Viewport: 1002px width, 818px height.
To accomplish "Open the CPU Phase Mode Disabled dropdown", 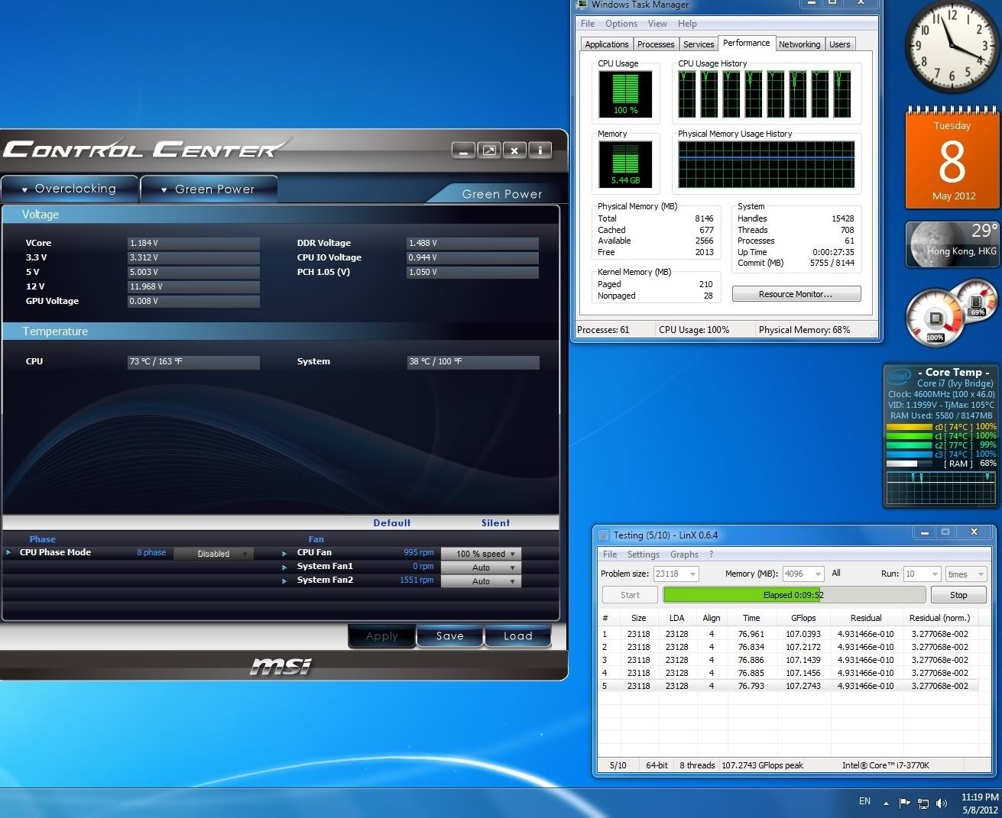I will (x=213, y=554).
